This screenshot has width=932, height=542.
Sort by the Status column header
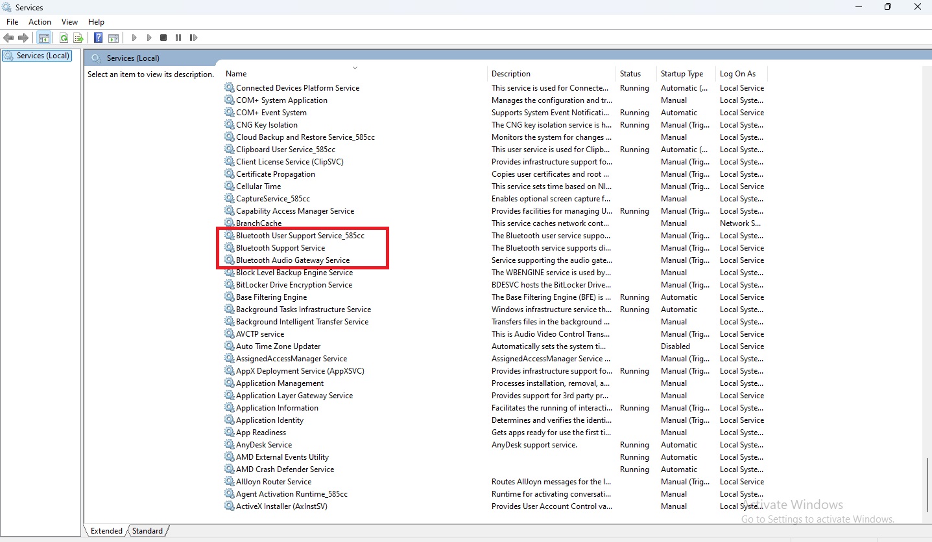pyautogui.click(x=630, y=74)
